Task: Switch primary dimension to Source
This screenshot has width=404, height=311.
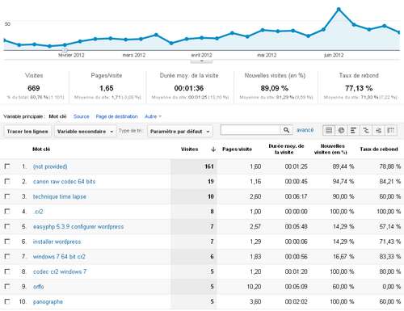Action: 81,116
